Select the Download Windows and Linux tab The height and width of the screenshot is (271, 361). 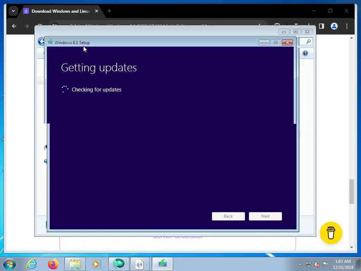(x=61, y=11)
